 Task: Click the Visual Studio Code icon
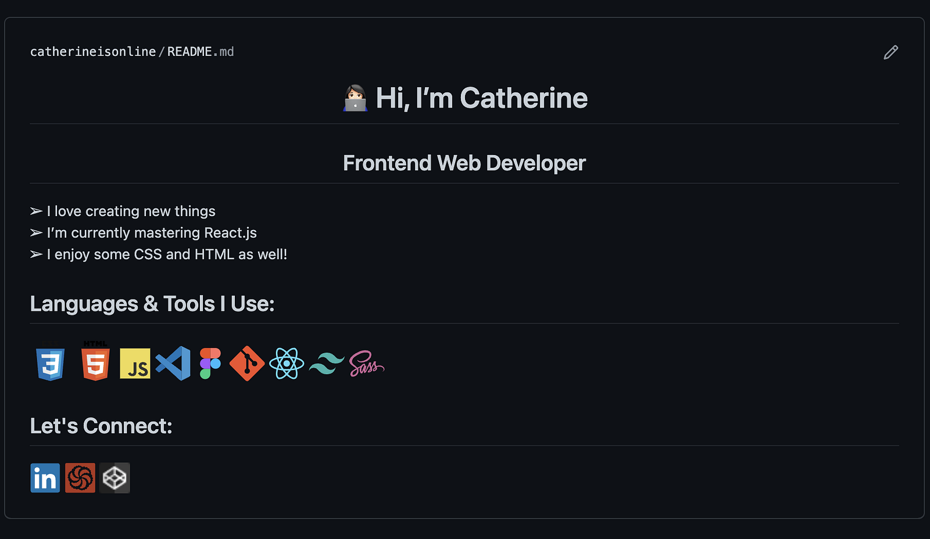[173, 364]
